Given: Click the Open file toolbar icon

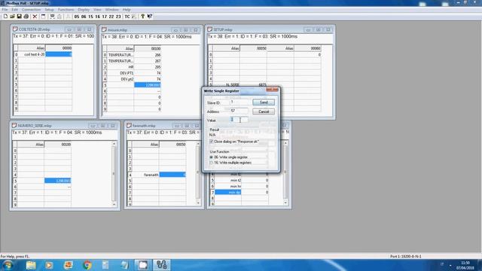Looking at the screenshot, I should click(12, 17).
